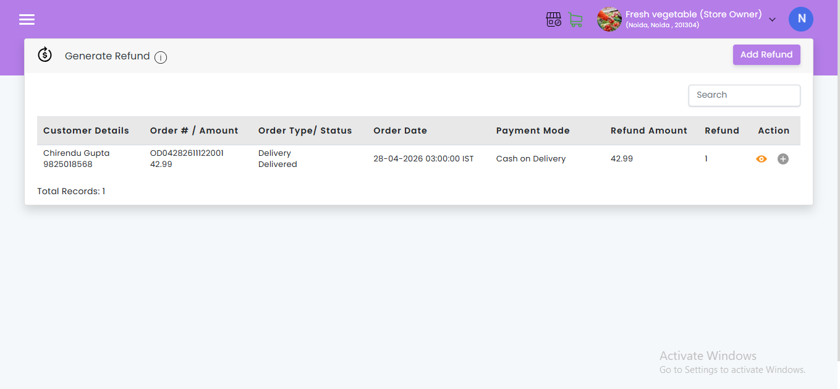Sort by Customer Details column header
Screen dimensions: 840x389
(86, 130)
